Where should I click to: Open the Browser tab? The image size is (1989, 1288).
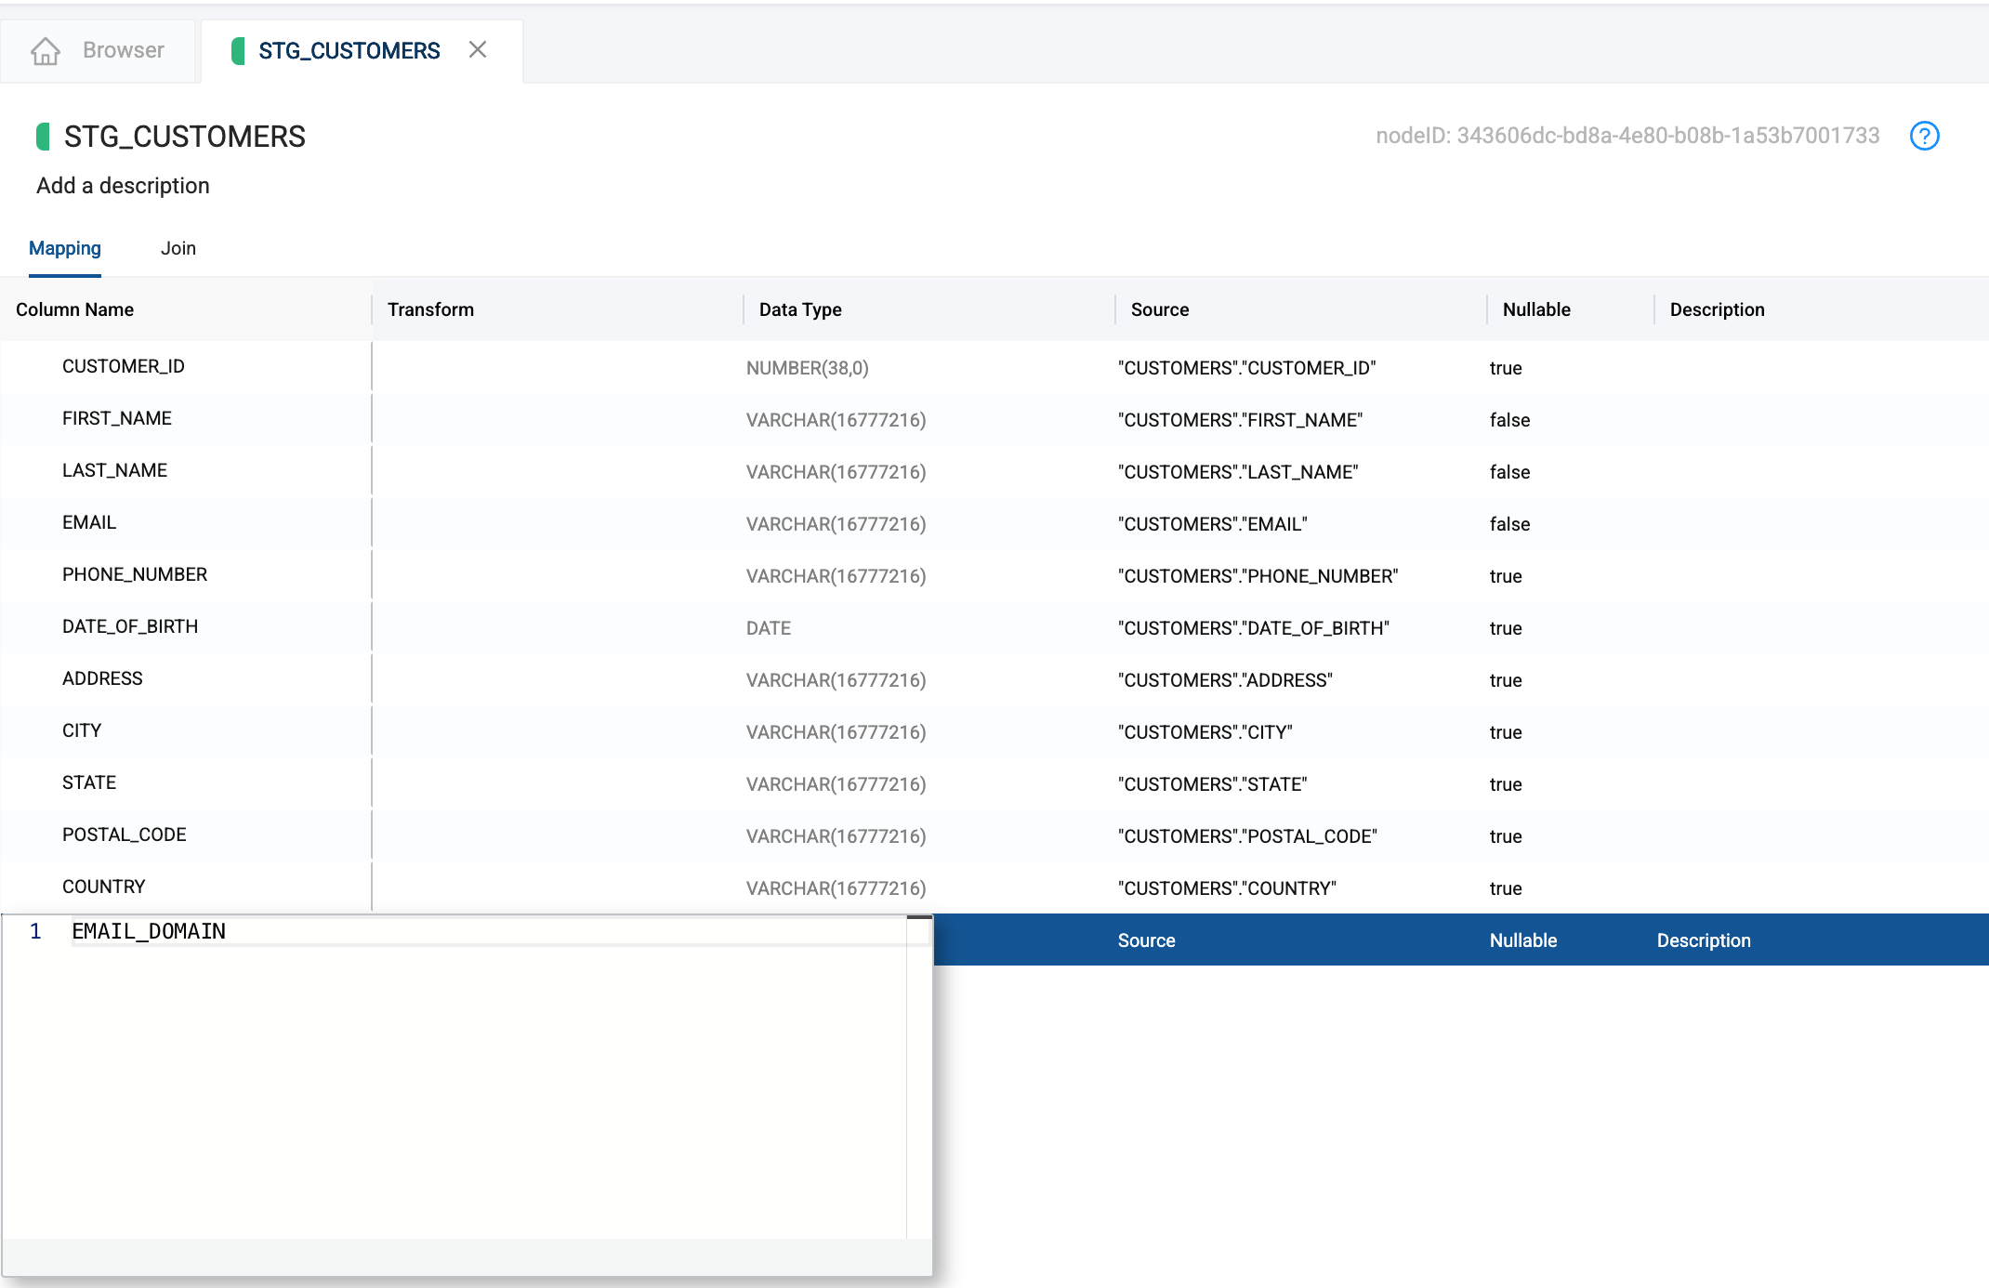click(x=123, y=50)
